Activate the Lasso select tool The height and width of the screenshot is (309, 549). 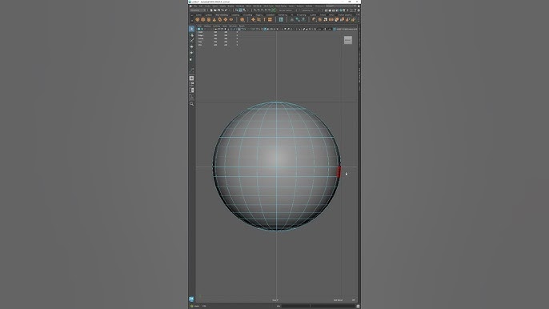[x=191, y=35]
